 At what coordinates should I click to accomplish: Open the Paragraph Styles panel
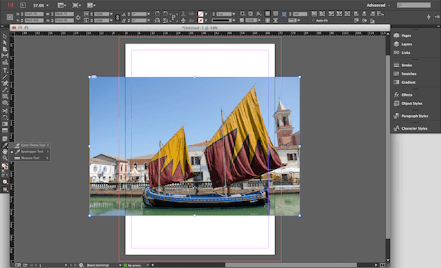[414, 116]
